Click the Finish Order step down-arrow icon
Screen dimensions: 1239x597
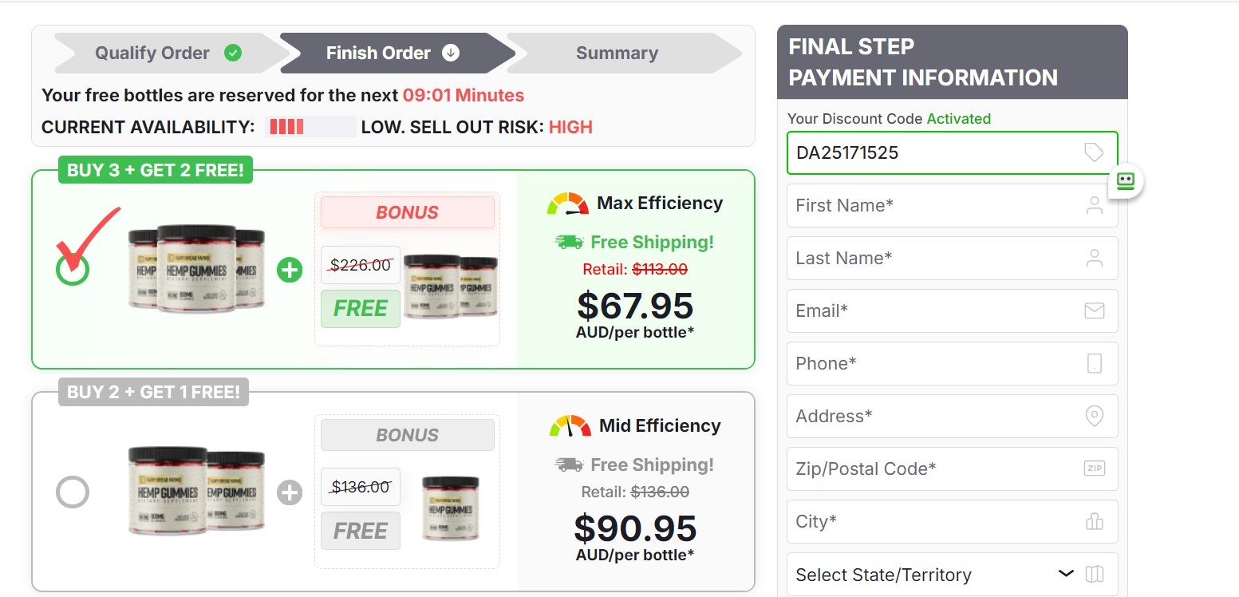pos(451,53)
